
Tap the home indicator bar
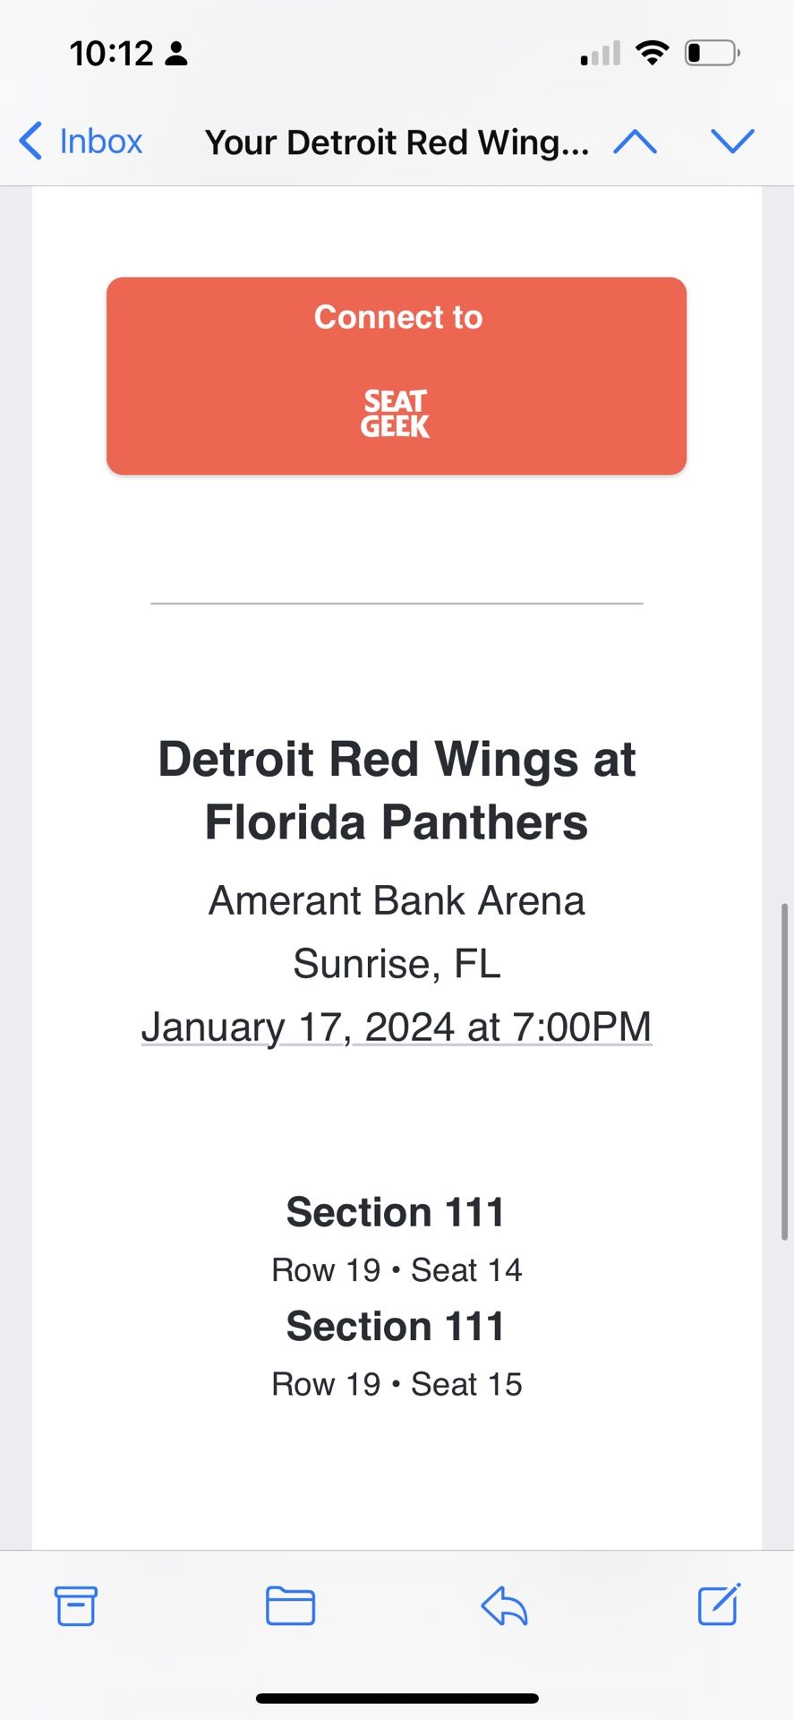click(x=397, y=1698)
